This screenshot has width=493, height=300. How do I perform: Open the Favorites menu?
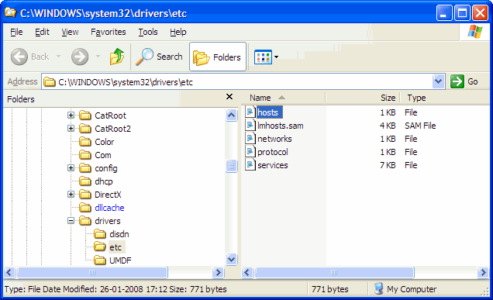[109, 32]
